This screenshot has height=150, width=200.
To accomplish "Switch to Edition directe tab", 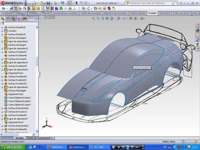I will pos(138,13).
